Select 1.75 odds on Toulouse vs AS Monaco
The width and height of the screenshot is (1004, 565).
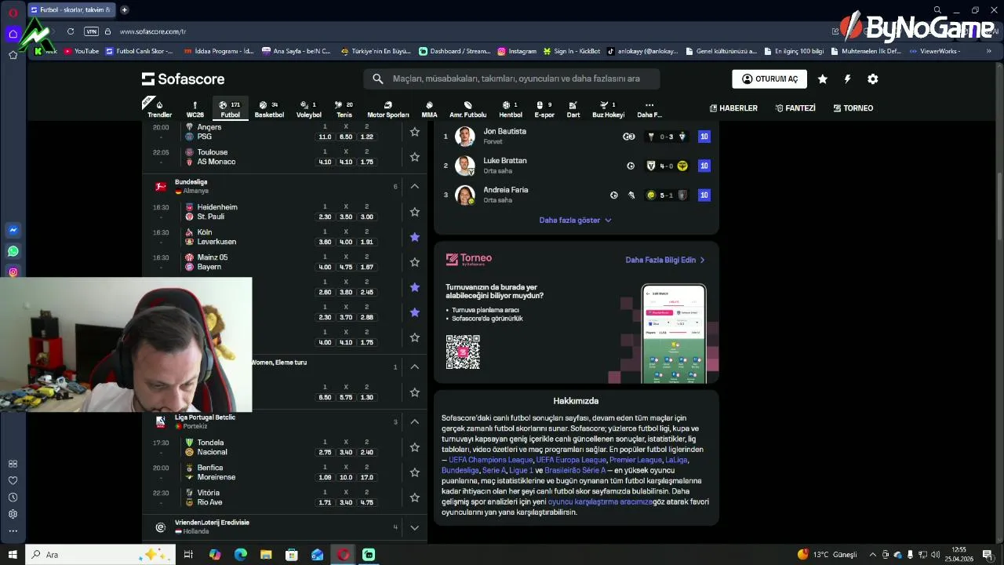coord(366,162)
